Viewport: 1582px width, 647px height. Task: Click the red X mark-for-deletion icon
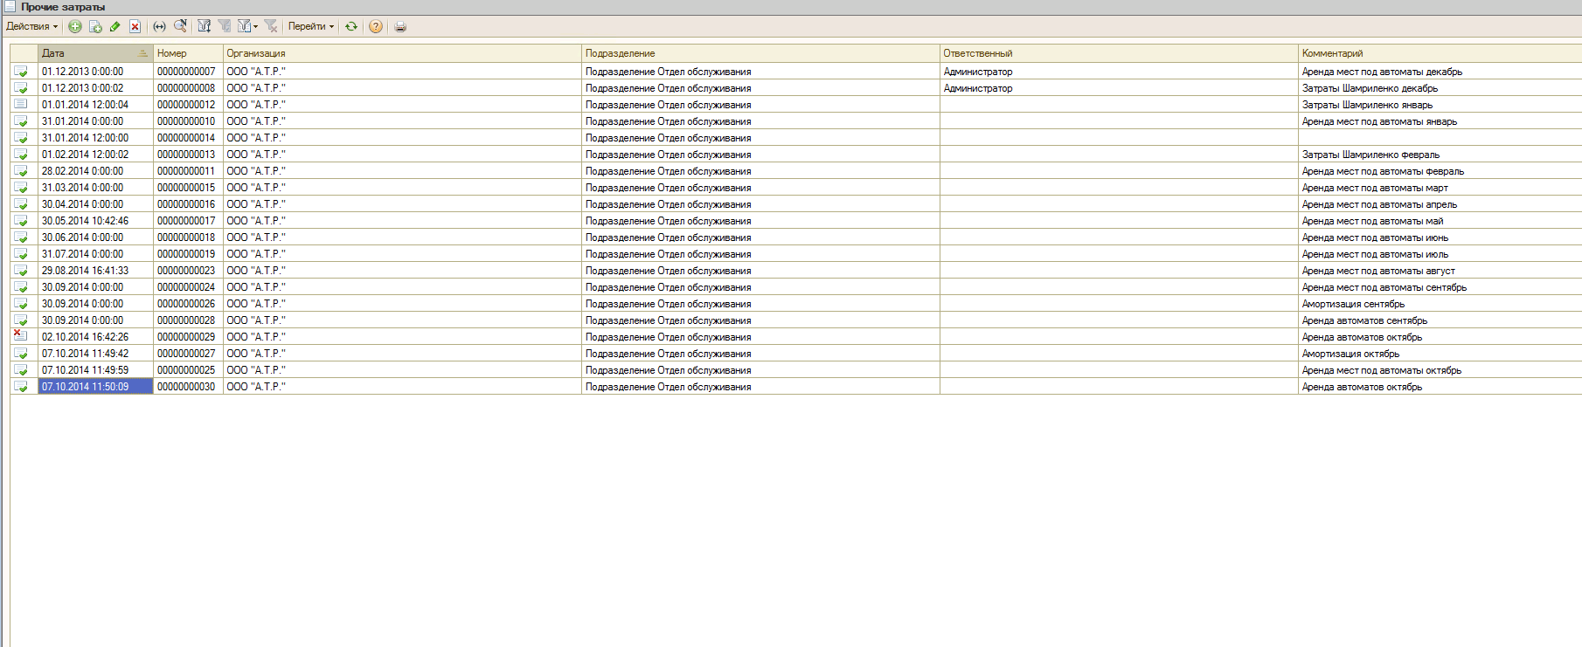(x=135, y=26)
